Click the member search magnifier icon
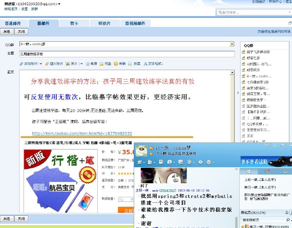Viewport: 292px width, 228px height. [288, 220]
